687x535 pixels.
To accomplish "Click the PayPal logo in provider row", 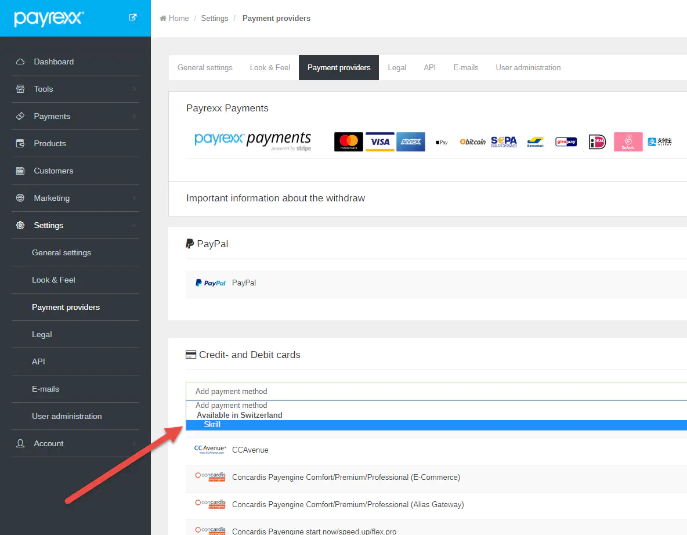I will coord(210,283).
